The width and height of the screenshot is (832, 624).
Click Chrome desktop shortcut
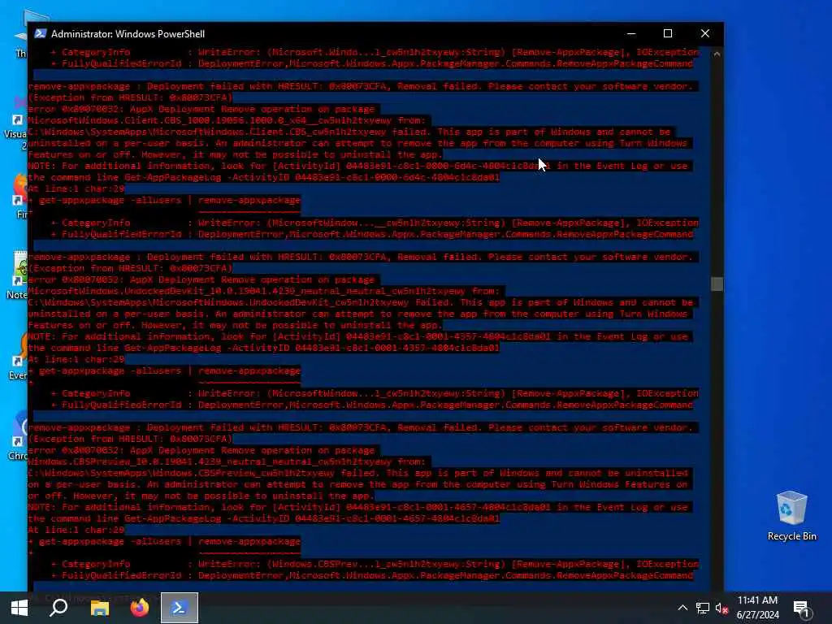point(19,435)
